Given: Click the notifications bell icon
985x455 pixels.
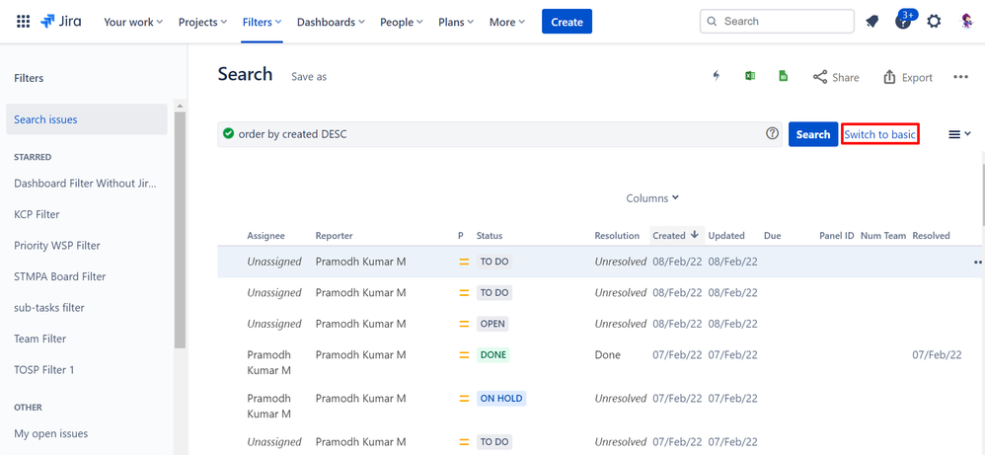Looking at the screenshot, I should click(871, 22).
